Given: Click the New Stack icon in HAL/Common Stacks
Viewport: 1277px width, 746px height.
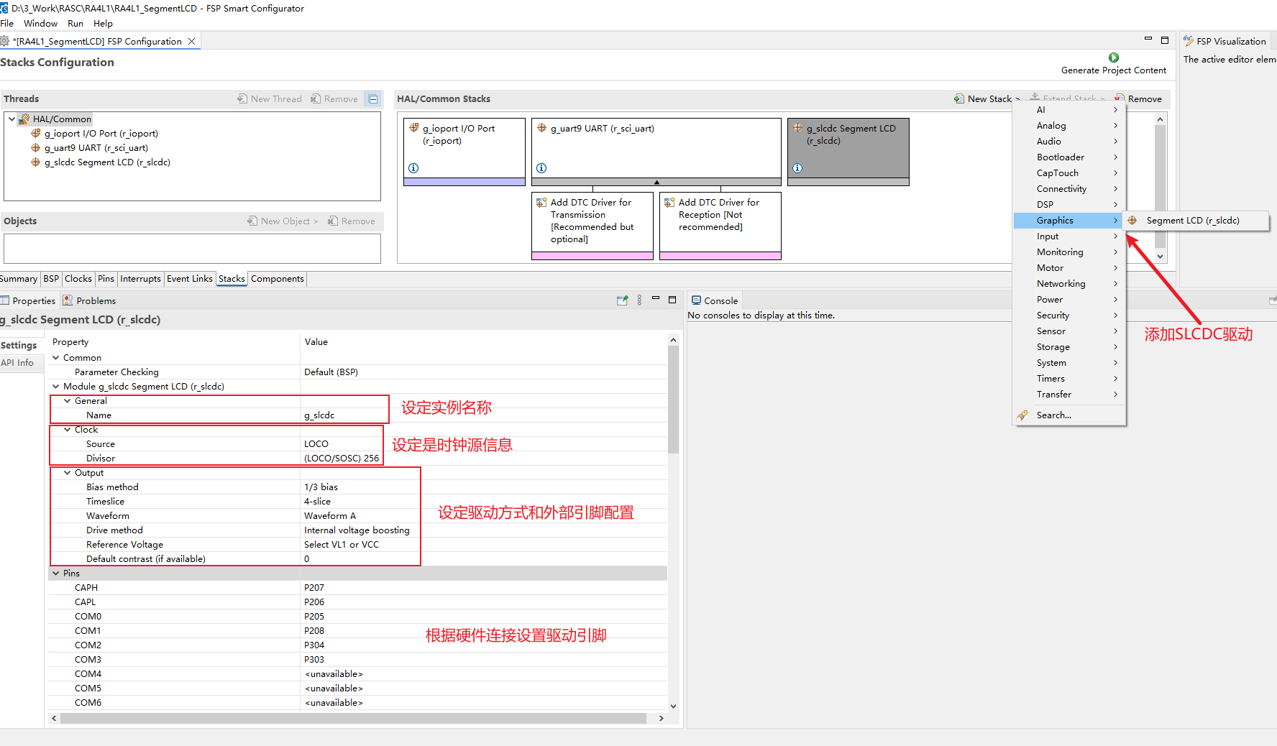Looking at the screenshot, I should click(x=959, y=98).
